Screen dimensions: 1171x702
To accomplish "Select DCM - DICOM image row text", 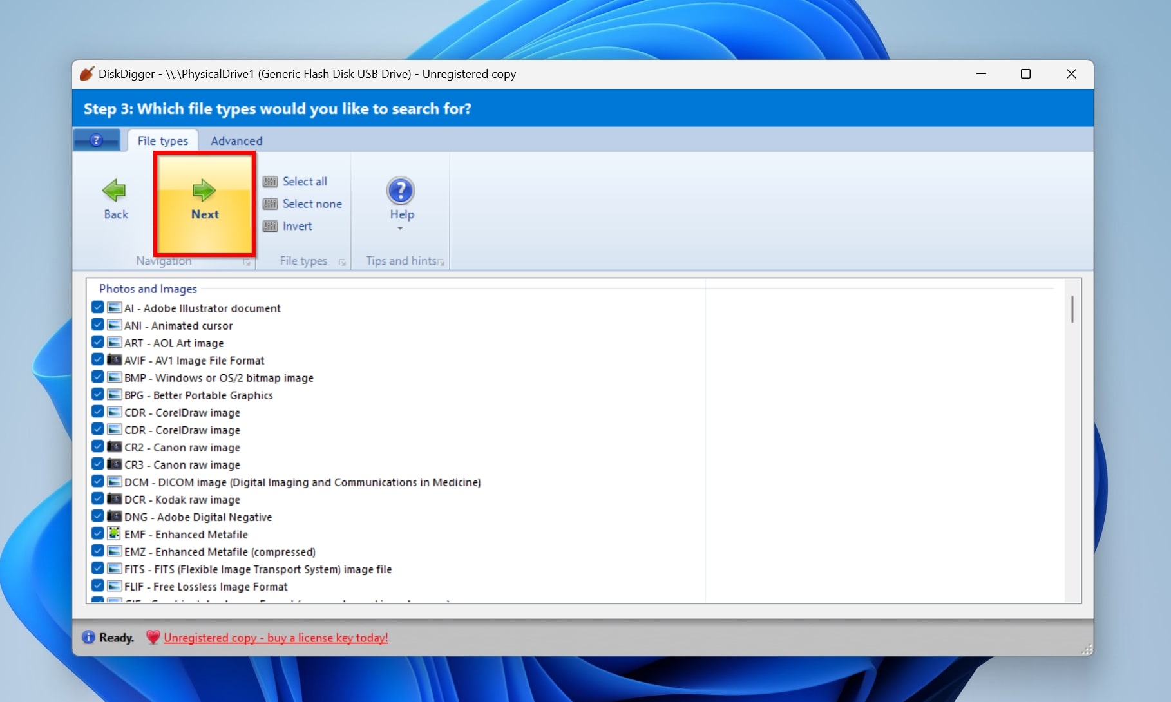I will [x=302, y=482].
